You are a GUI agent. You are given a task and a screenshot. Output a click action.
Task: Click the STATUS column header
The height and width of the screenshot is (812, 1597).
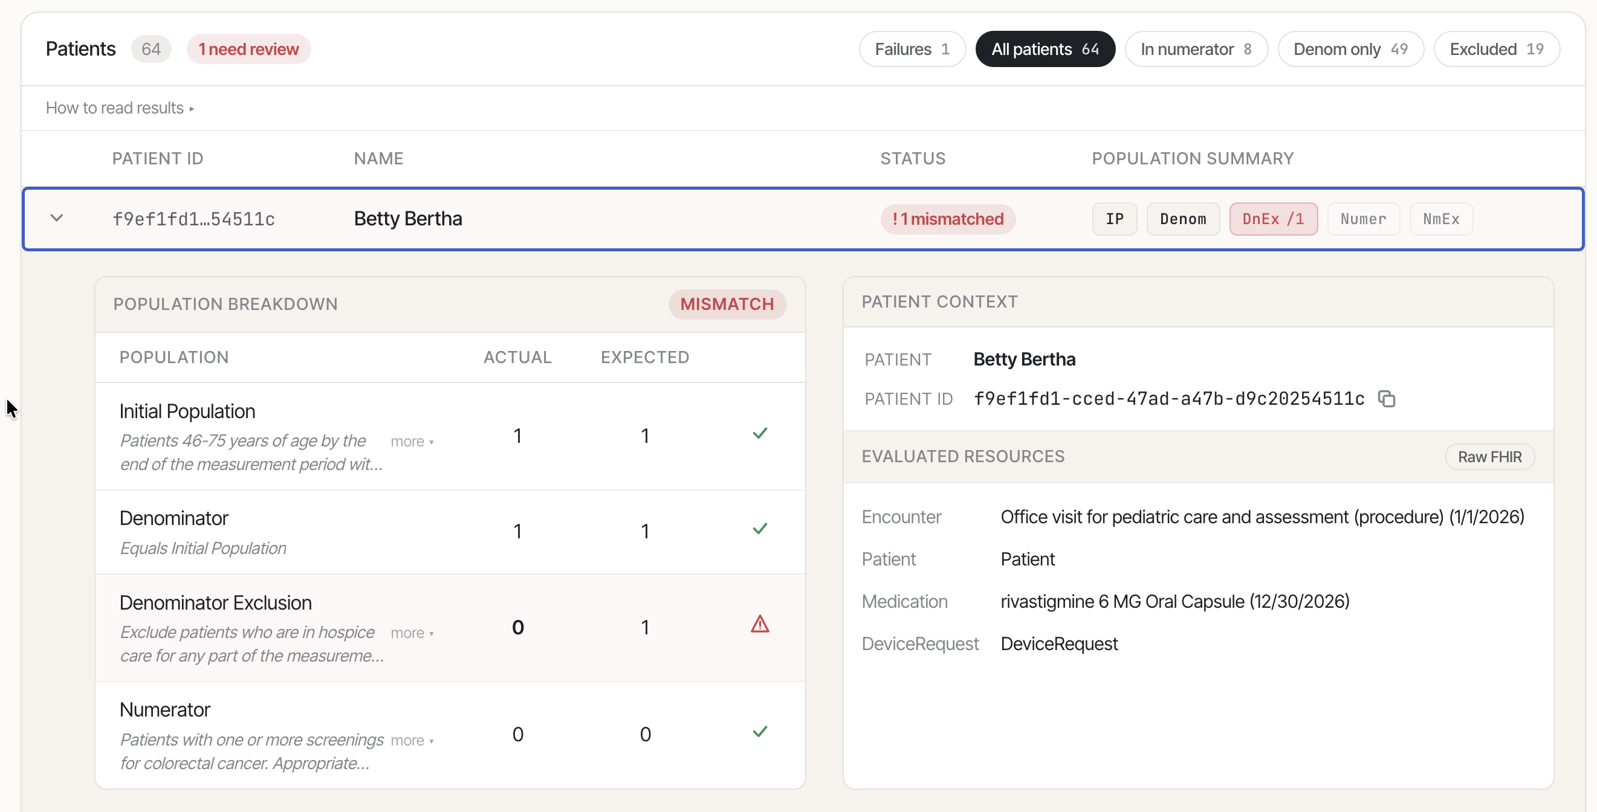click(913, 159)
